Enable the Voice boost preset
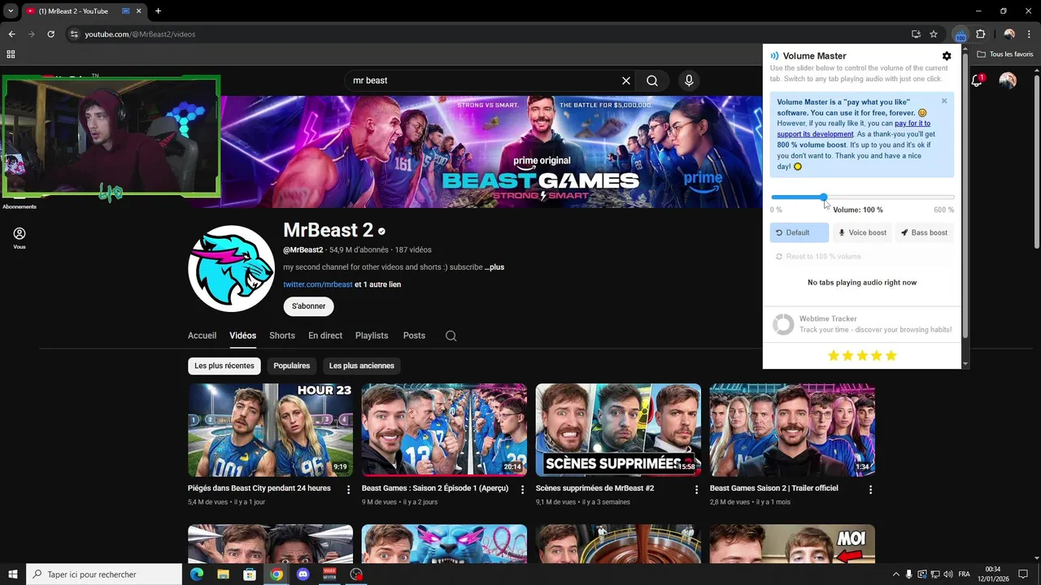This screenshot has width=1041, height=585. coord(862,232)
